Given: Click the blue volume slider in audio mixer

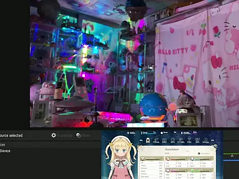Looking at the screenshot, I should click(231, 161).
